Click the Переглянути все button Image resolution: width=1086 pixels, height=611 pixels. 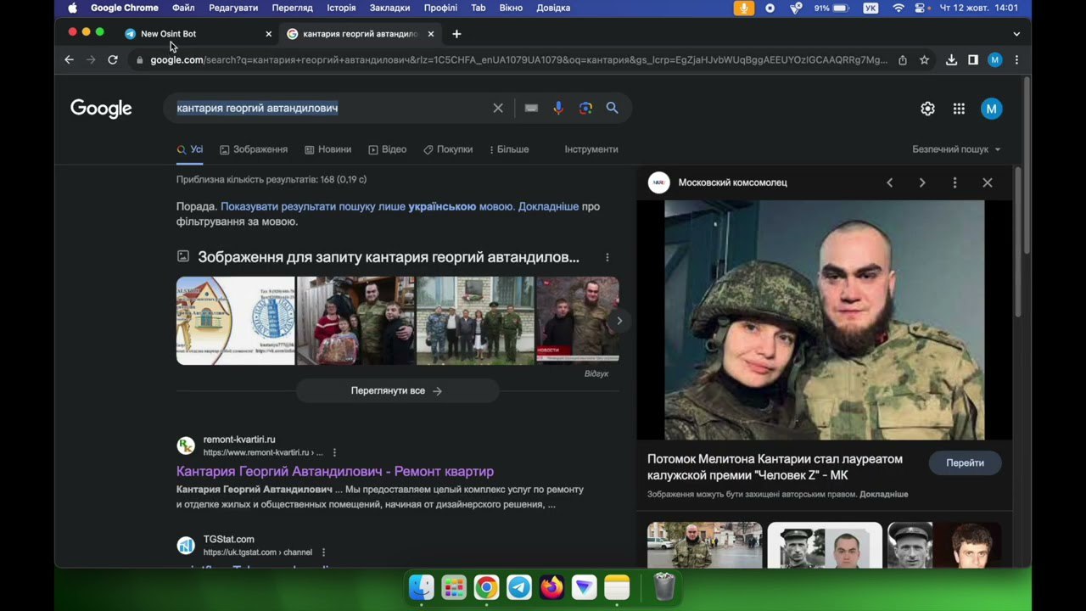click(x=397, y=391)
